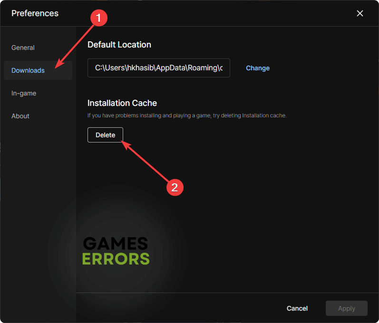Click the green ERRORS watermark text
The height and width of the screenshot is (323, 379).
click(116, 258)
